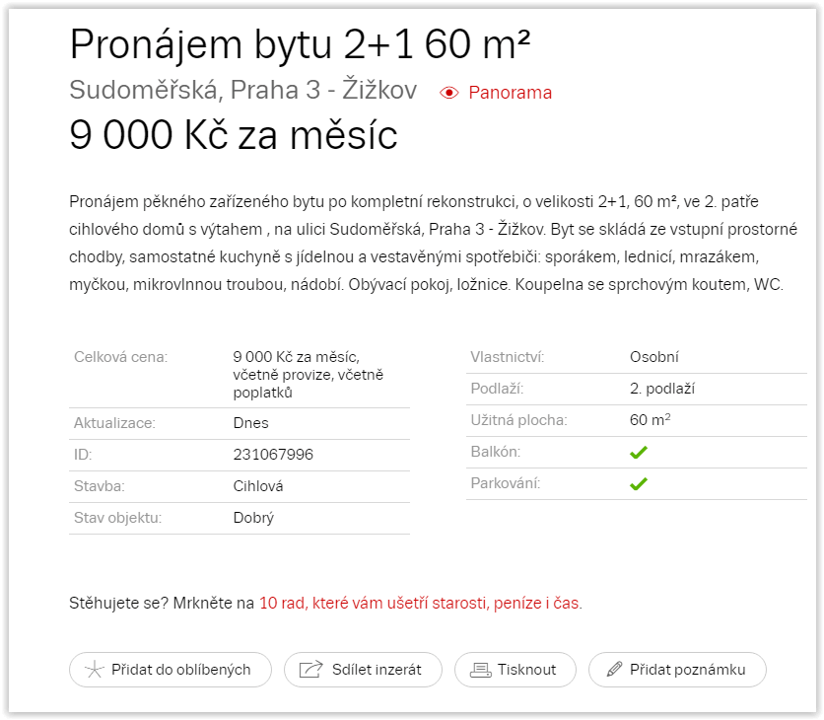Share the listing via Sdílet inzerát
Image resolution: width=824 pixels, height=720 pixels.
click(x=364, y=670)
